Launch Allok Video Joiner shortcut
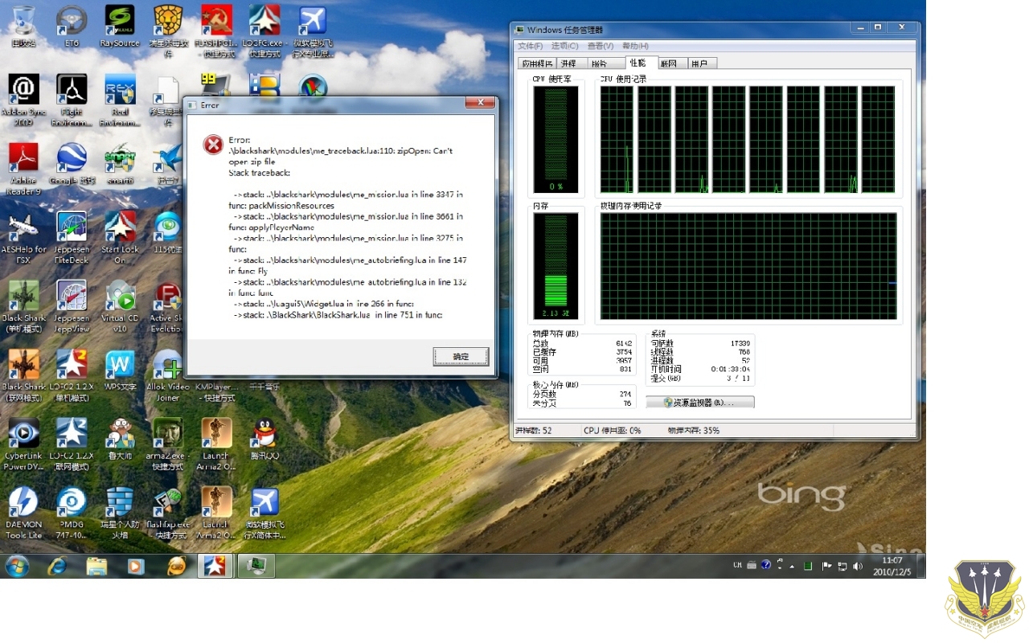 [168, 375]
